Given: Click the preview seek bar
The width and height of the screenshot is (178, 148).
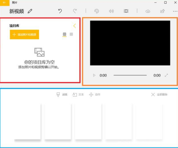Looking at the screenshot, I should pos(130,75).
